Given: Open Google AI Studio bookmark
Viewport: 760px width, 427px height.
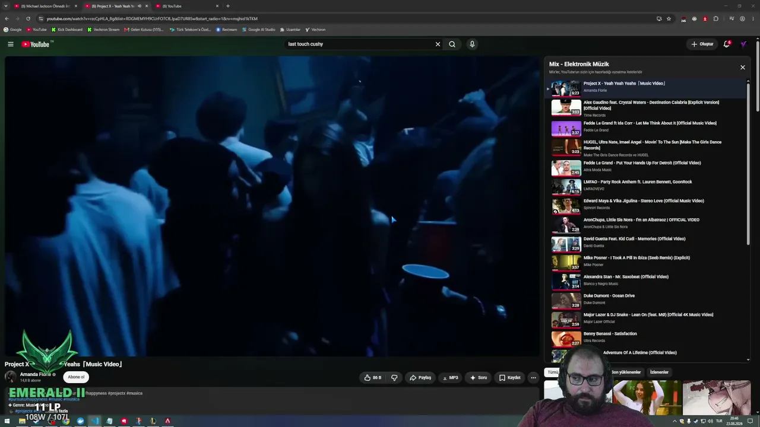Looking at the screenshot, I should click(258, 30).
